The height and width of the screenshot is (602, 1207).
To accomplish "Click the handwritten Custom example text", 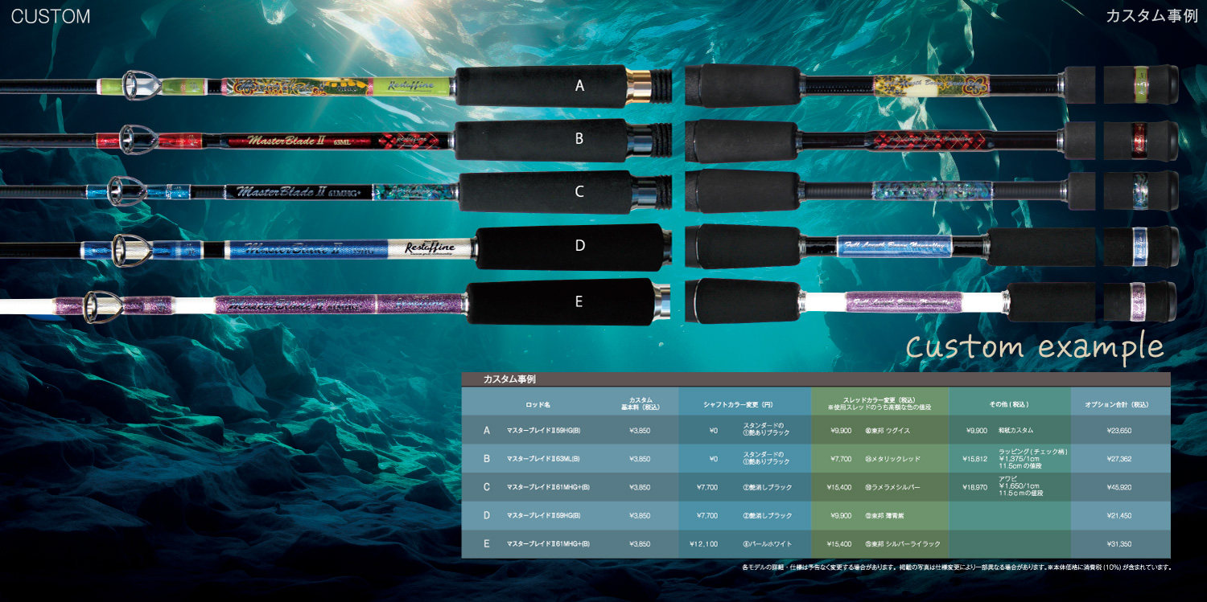I will tap(1035, 346).
